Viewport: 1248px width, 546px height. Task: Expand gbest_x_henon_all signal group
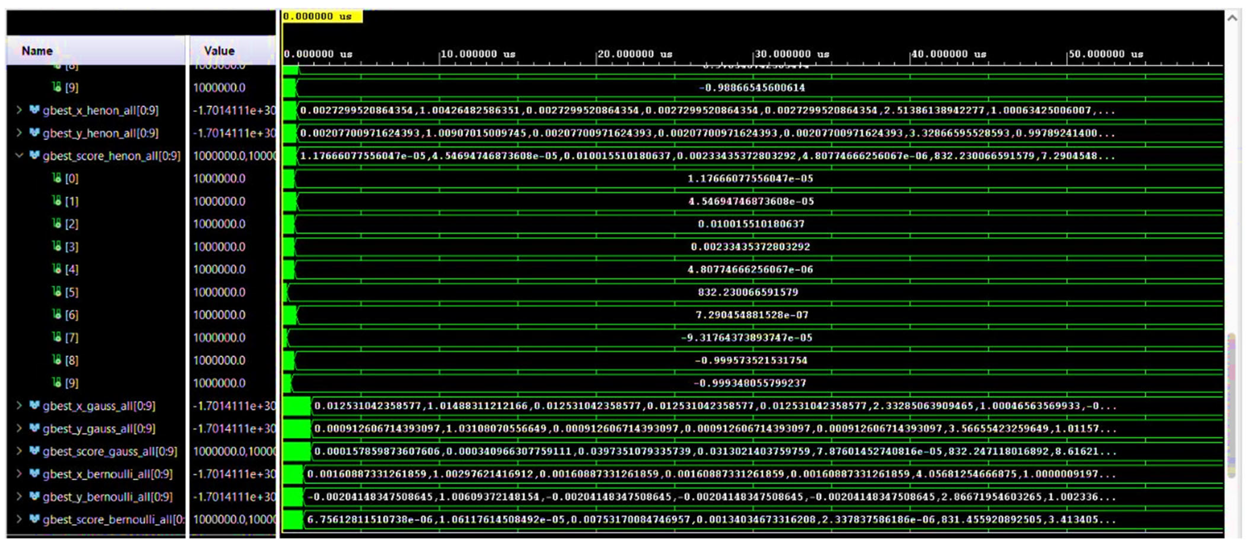pos(19,110)
